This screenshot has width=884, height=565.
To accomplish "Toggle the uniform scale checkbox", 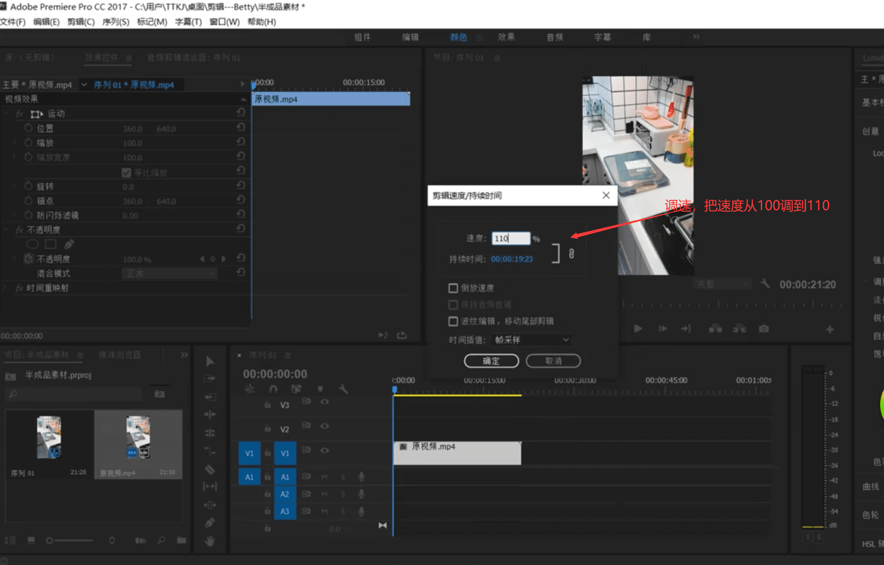I will [126, 172].
